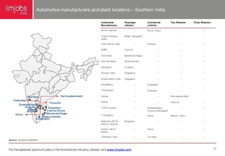Click the India map outline
225x156 pixels.
(x=55, y=78)
